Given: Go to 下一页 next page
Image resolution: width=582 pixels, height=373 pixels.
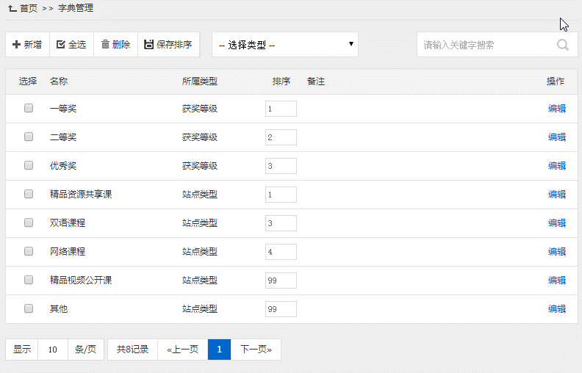Looking at the screenshot, I should (x=256, y=350).
